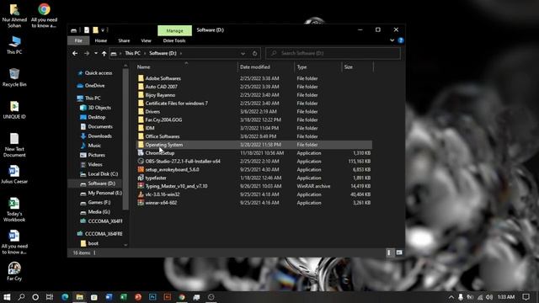Screen dimensions: 539x303
Task: Select the Drivers folder icon
Action: 141,111
